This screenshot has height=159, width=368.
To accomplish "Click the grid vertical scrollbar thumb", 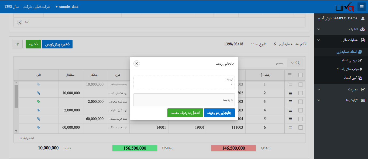I will click(x=16, y=96).
